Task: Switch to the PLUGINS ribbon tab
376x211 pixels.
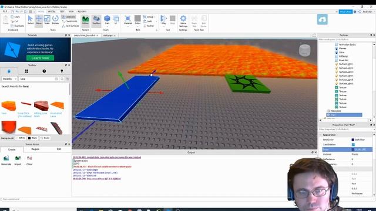Action: coord(82,12)
